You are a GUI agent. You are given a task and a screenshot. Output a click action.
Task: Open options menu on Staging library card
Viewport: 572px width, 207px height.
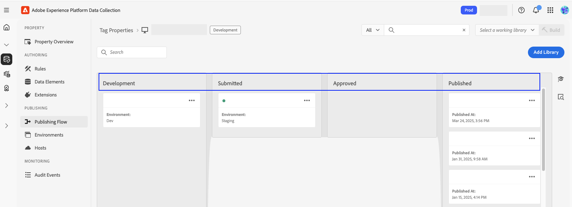[307, 100]
